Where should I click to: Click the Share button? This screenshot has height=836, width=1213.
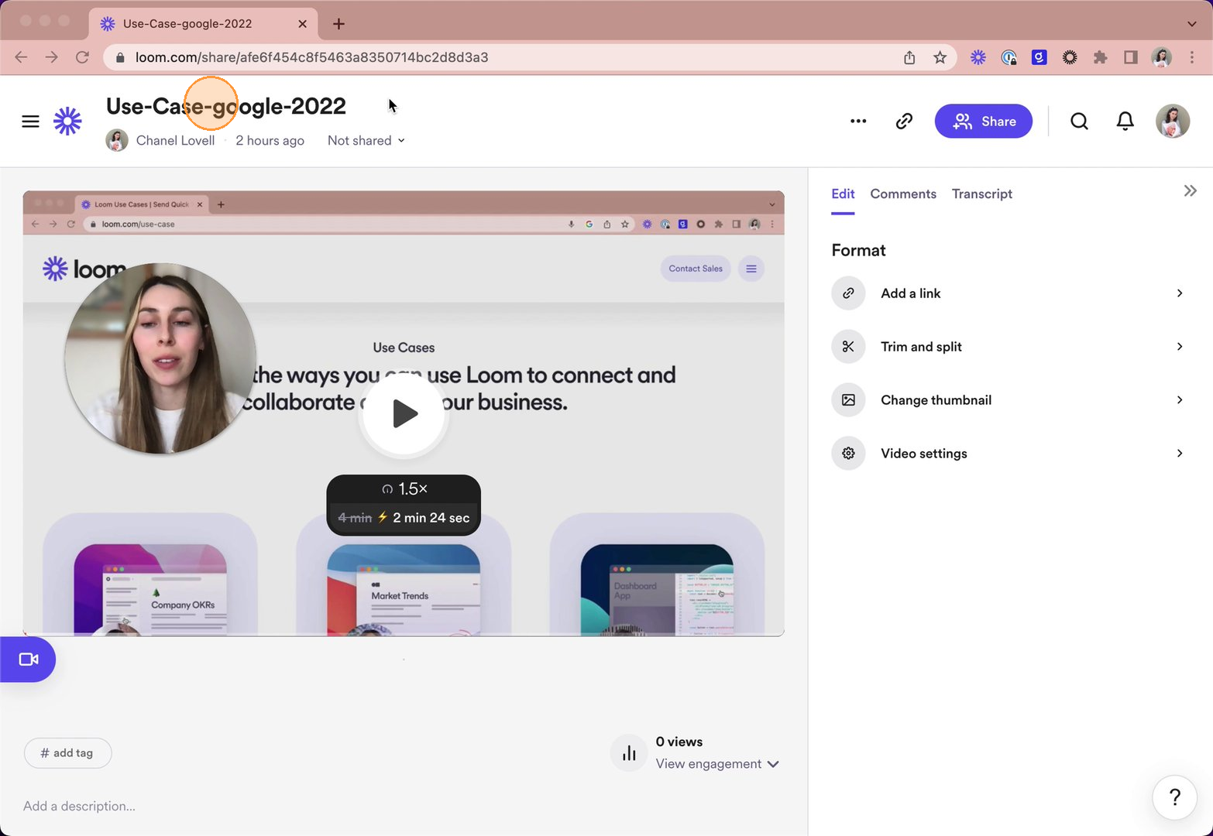[x=984, y=121]
